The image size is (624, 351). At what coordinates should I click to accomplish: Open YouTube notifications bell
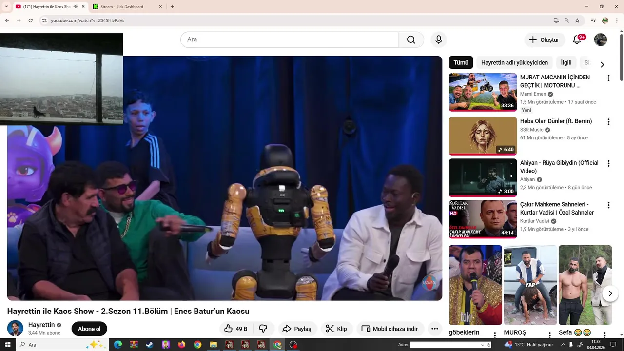point(577,39)
